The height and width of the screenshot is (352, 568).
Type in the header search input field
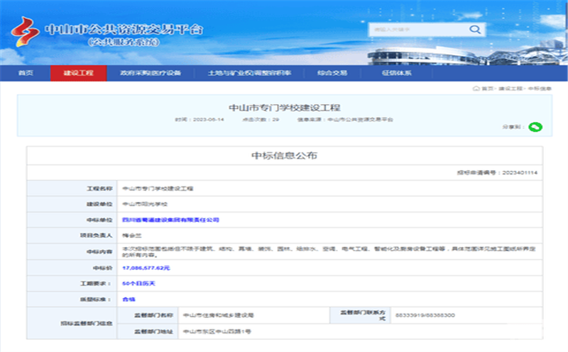(x=417, y=30)
